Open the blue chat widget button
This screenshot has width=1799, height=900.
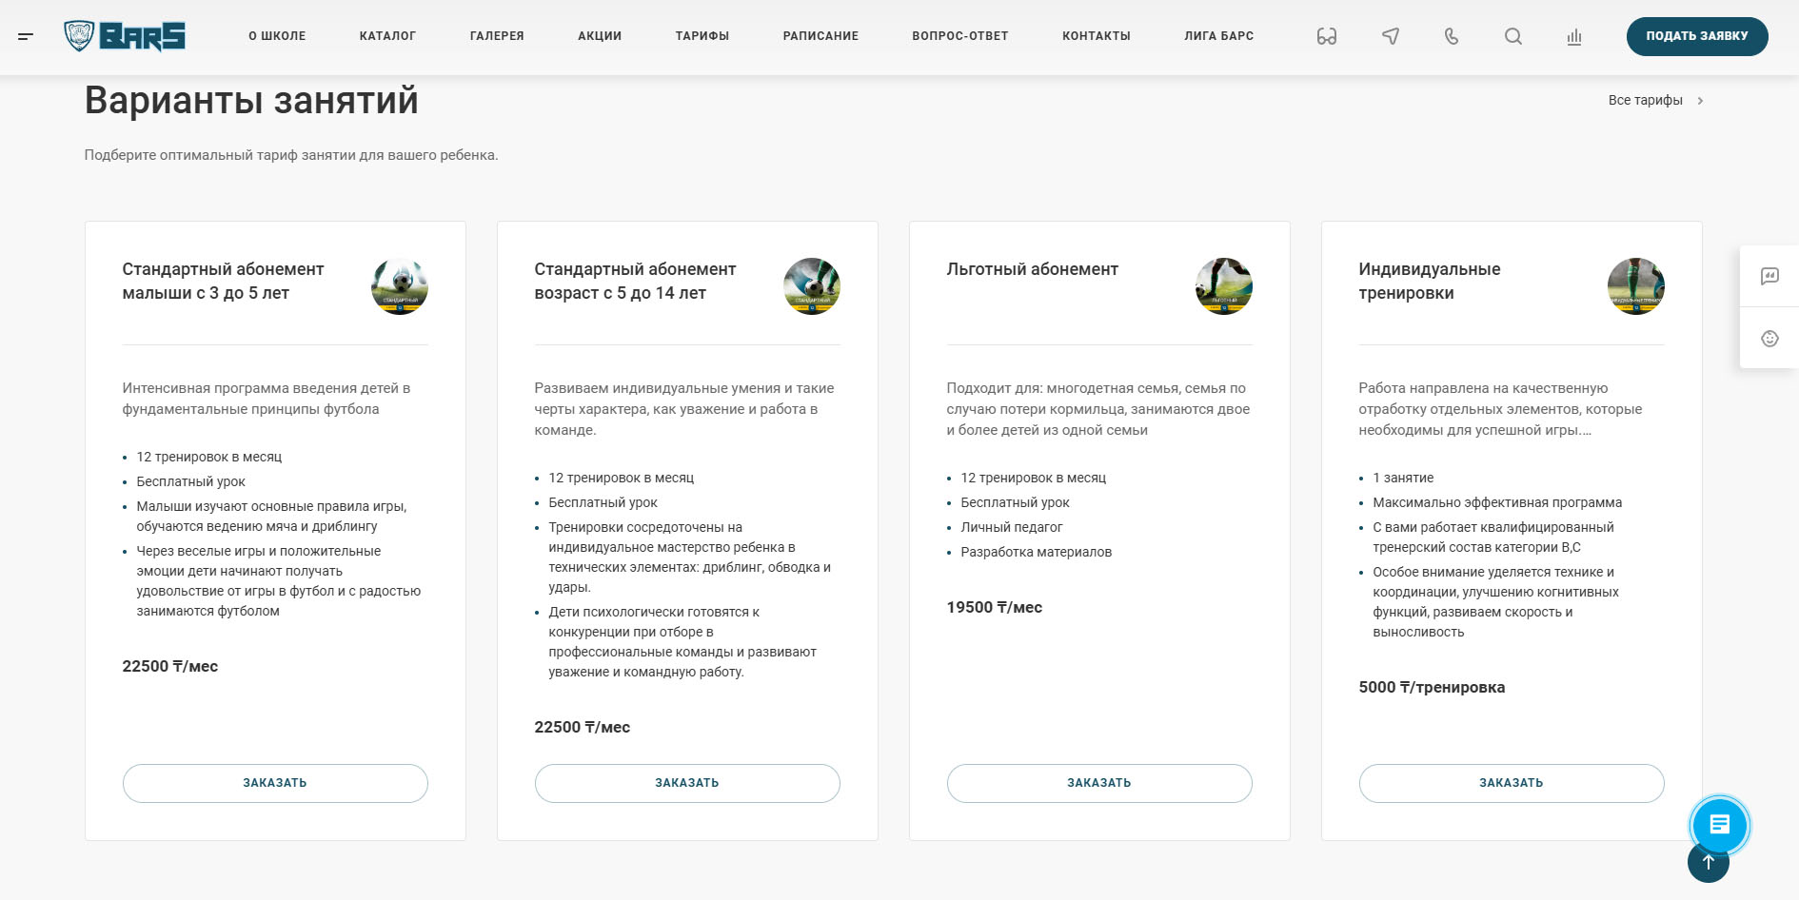click(x=1719, y=825)
